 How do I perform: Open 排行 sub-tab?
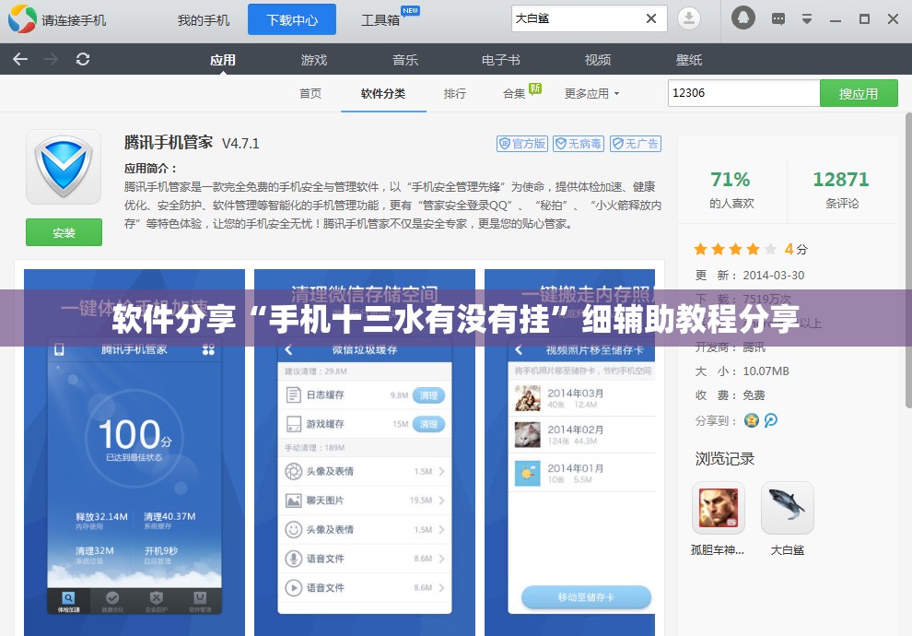(x=455, y=94)
